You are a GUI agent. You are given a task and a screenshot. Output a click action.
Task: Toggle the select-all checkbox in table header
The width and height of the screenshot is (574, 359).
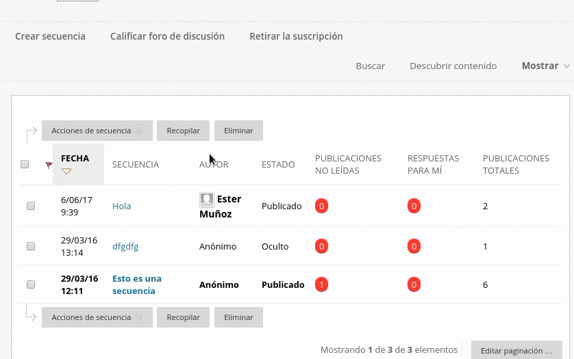pos(25,164)
